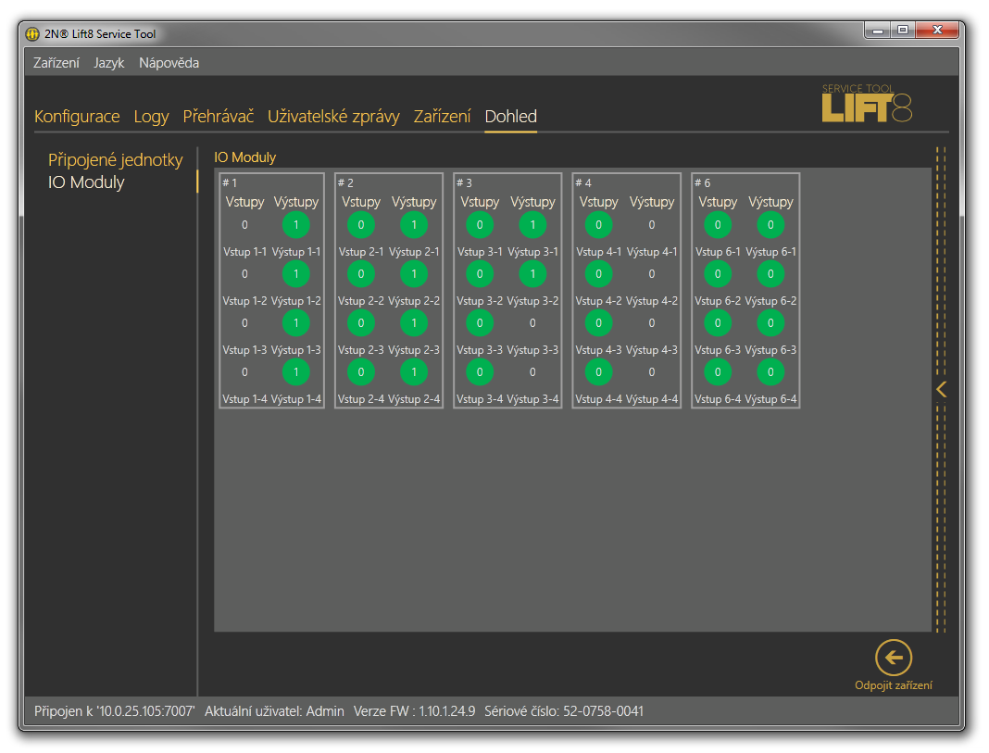Click the 2N app icon in title bar
Screen dimensions: 989x753
[x=32, y=34]
